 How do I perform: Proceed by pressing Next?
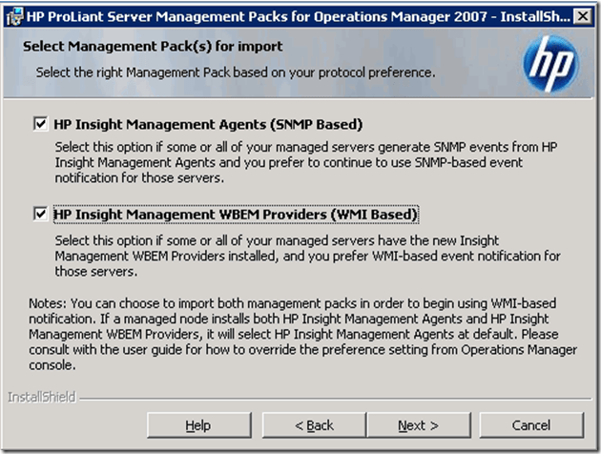coord(418,424)
